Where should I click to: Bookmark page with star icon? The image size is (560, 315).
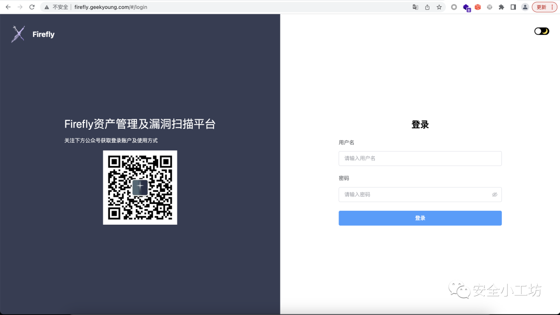(x=439, y=7)
